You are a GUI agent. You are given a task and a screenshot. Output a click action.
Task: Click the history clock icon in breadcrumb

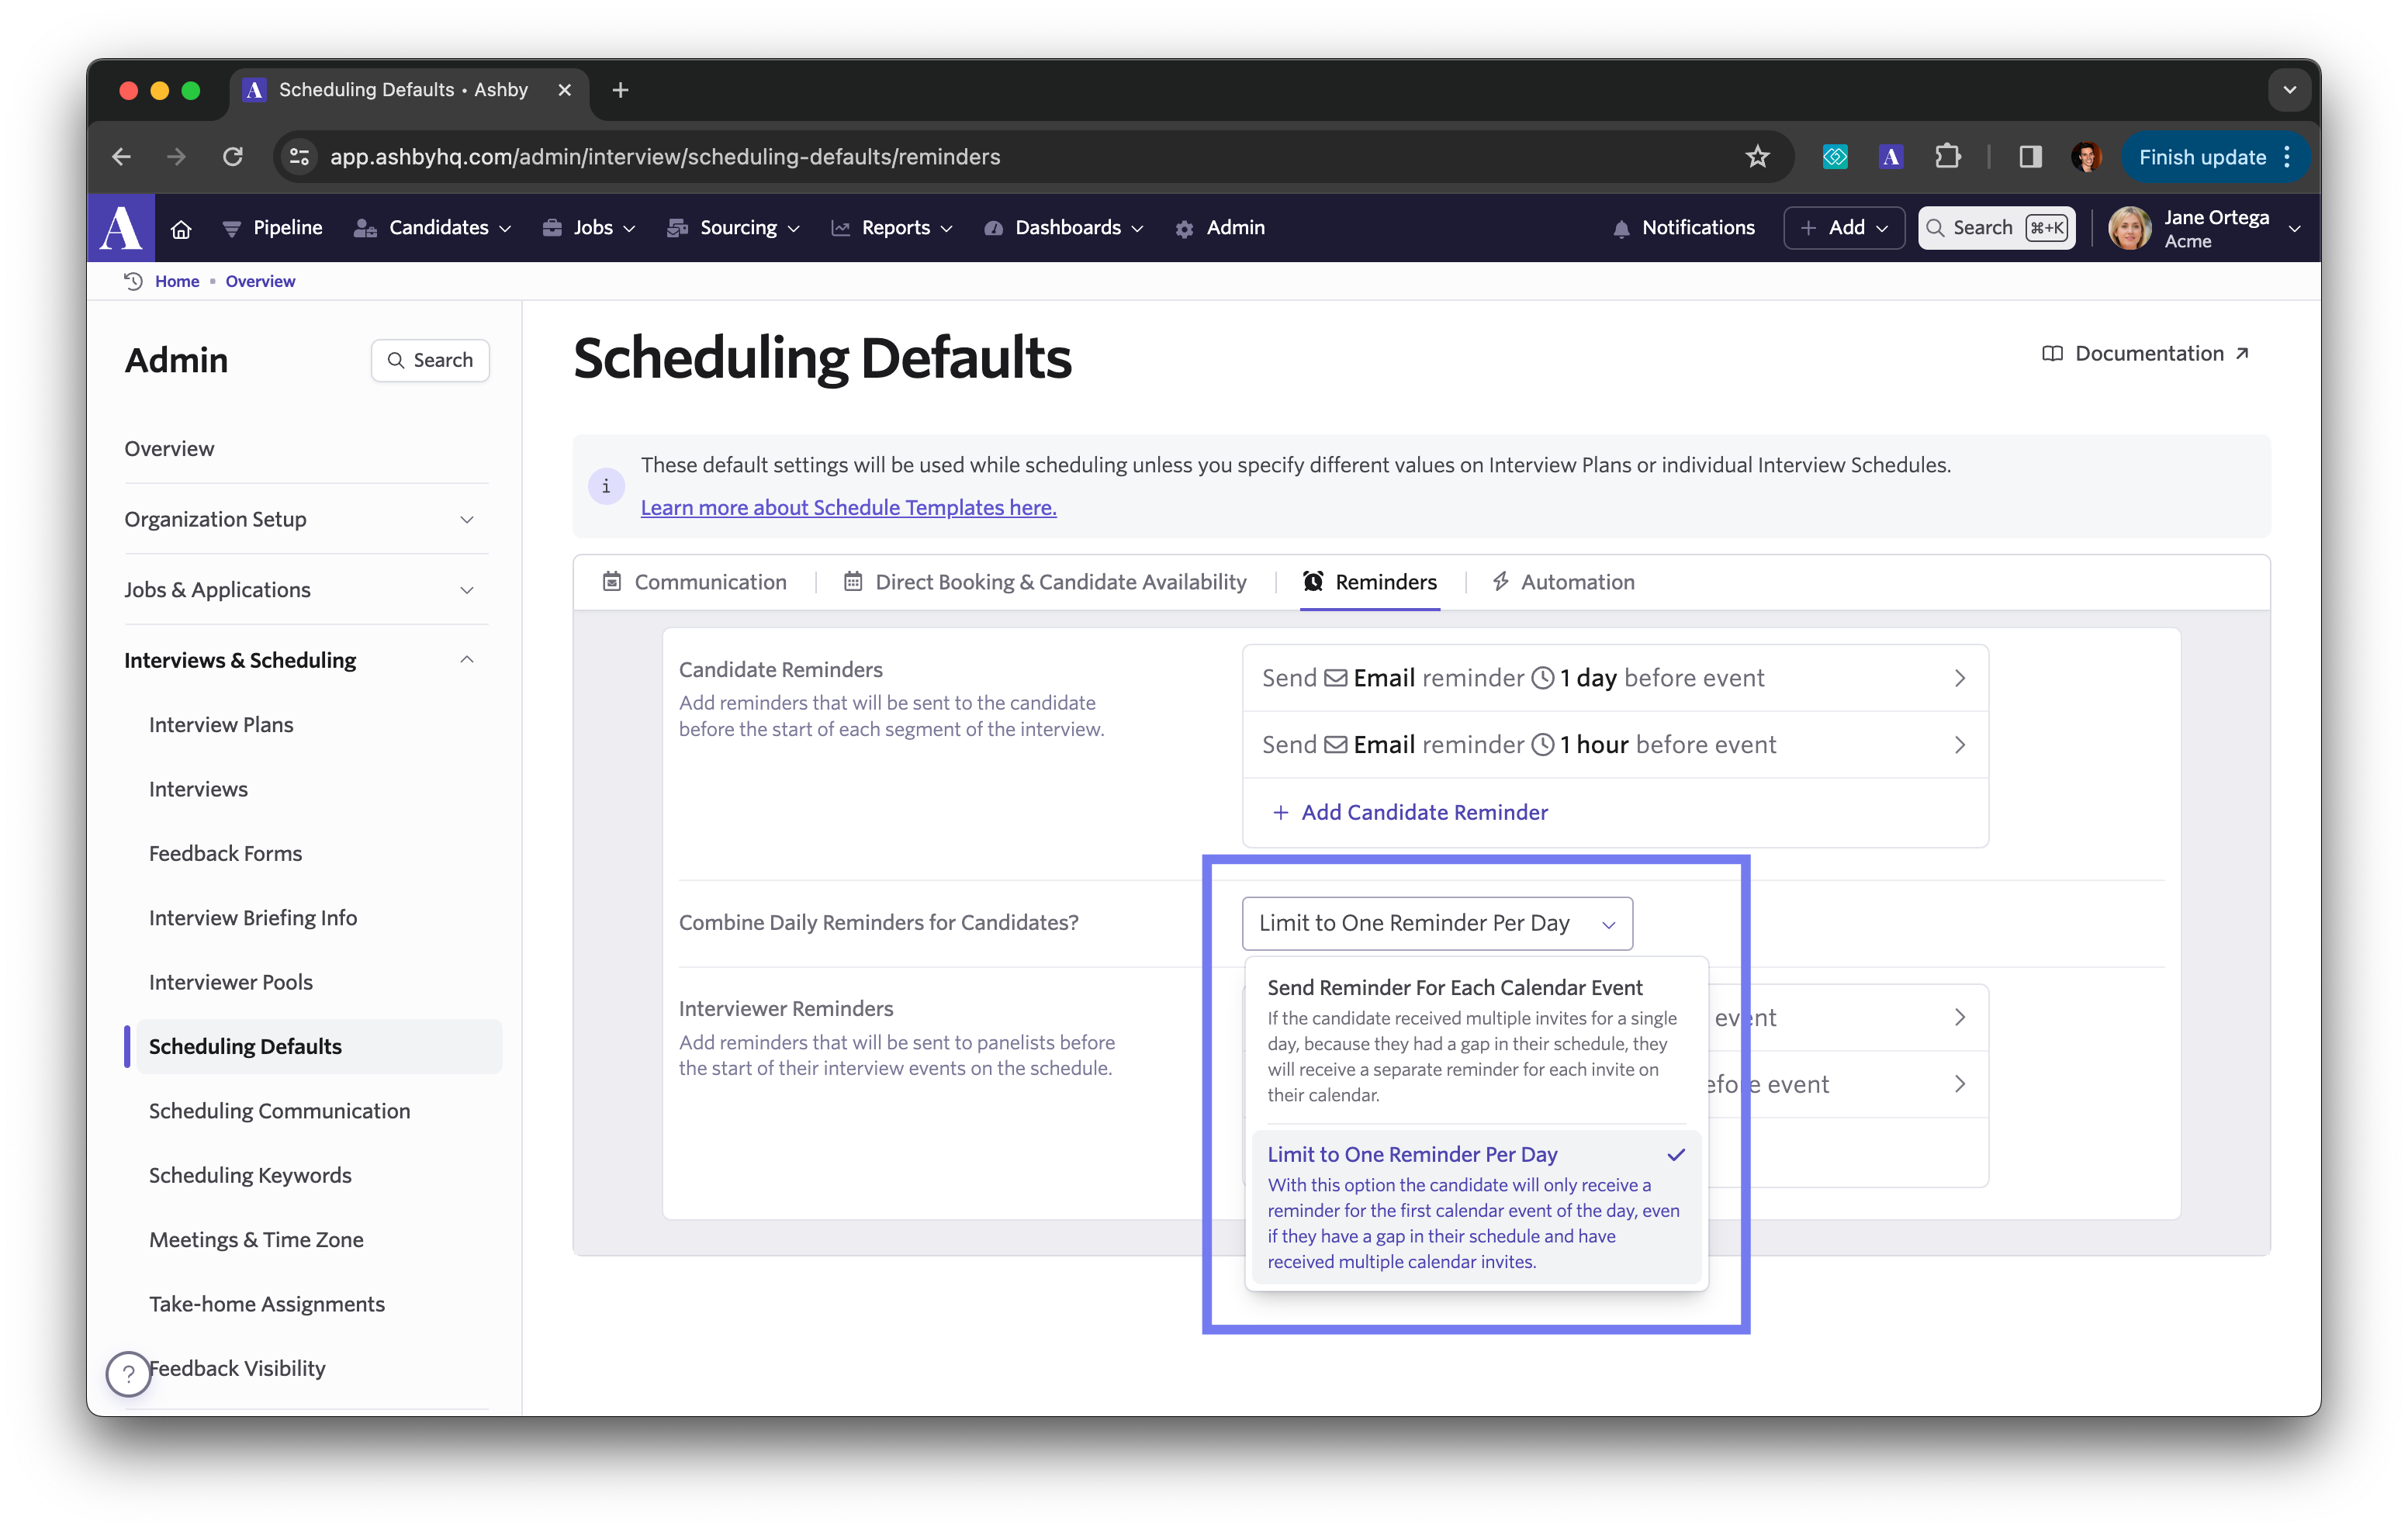coord(133,281)
